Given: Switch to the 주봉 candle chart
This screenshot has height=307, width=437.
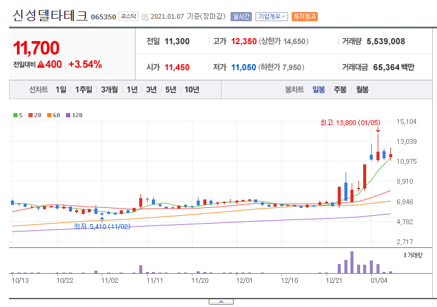Looking at the screenshot, I should [340, 89].
